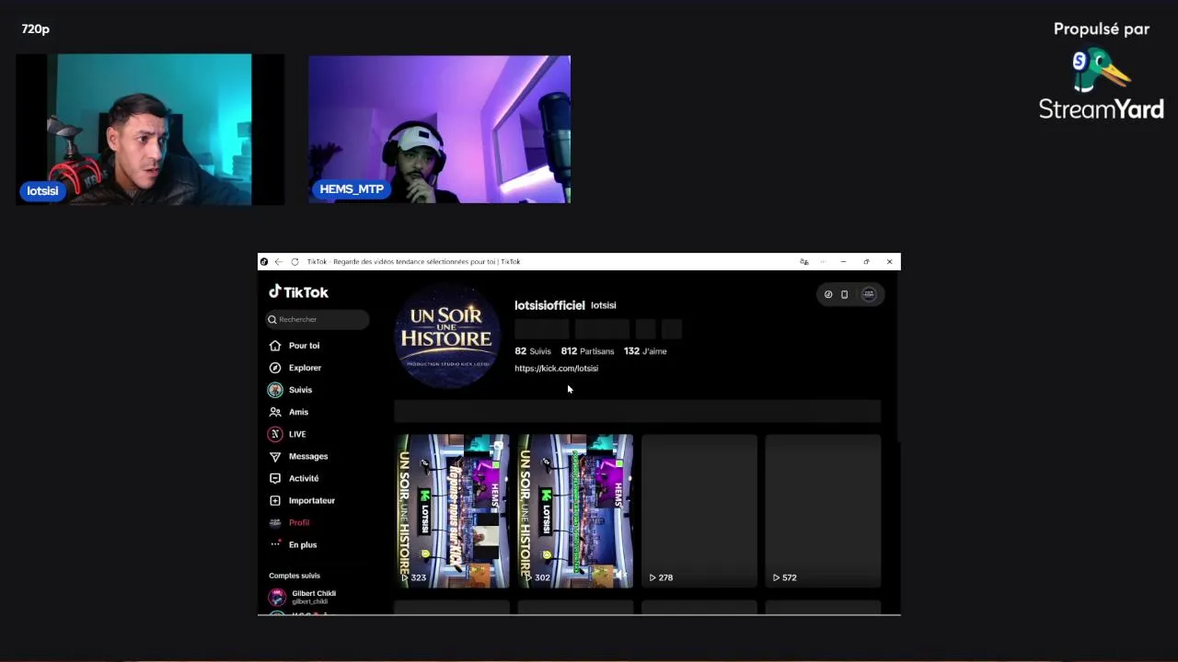Click the lotsisiofficiel username heading
Screen dimensions: 1178x662
tap(549, 305)
